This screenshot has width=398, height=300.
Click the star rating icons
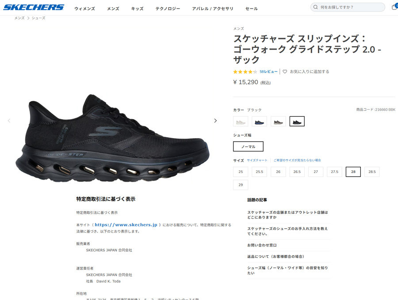tap(245, 72)
